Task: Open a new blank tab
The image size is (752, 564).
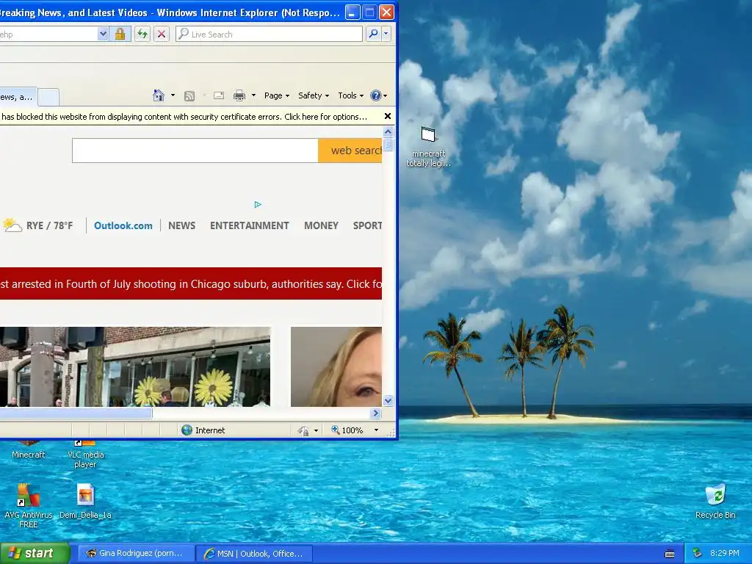Action: (x=48, y=98)
